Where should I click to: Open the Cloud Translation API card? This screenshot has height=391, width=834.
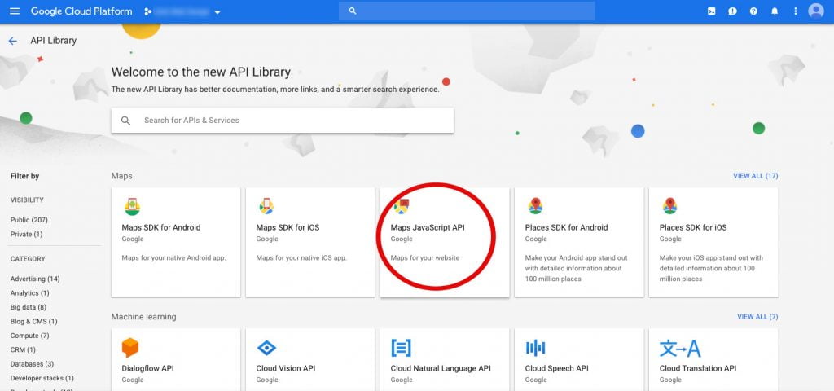click(713, 359)
